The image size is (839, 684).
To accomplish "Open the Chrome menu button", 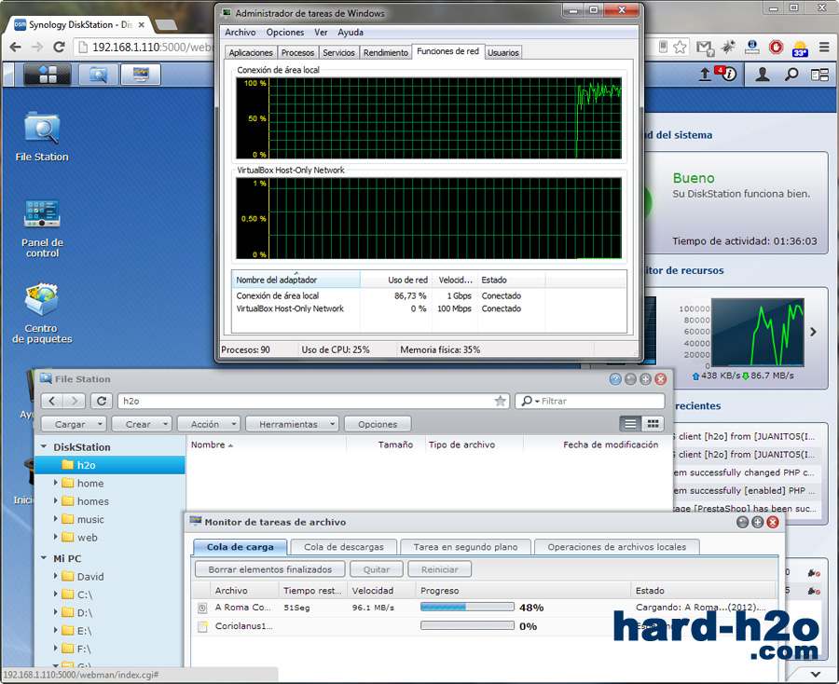I will pos(824,48).
